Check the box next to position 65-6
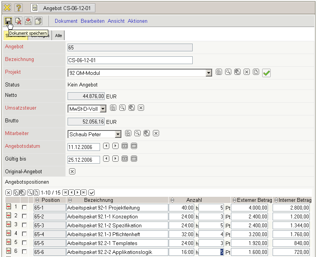Viewport: 317px width, 257px height. coord(25,252)
